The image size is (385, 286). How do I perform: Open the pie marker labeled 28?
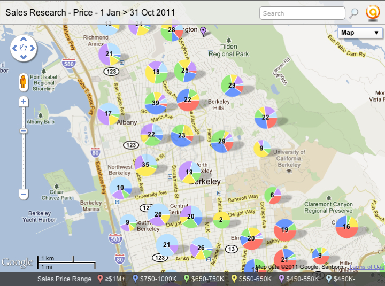[172, 30]
